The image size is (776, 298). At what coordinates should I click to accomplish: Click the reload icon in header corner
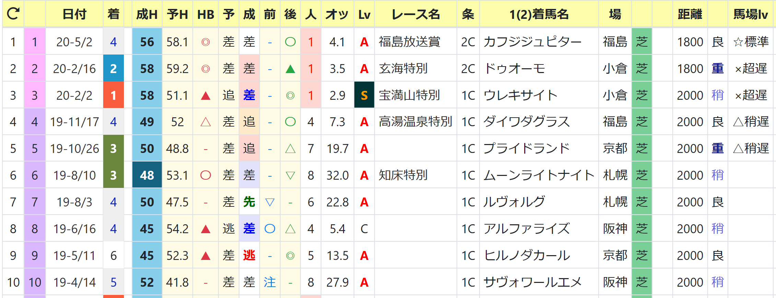pyautogui.click(x=13, y=14)
